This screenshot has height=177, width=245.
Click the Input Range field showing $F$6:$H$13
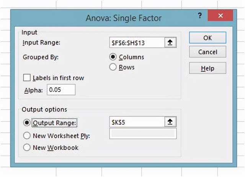pyautogui.click(x=137, y=43)
